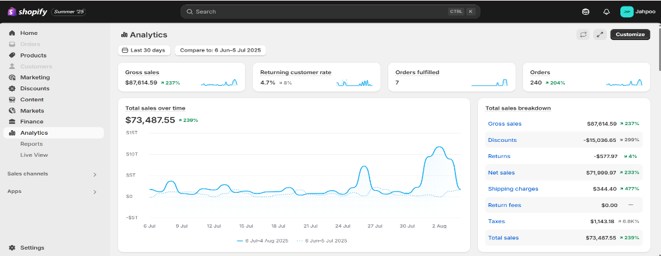Click the Home house icon in sidebar
The width and height of the screenshot is (661, 256).
tap(12, 33)
